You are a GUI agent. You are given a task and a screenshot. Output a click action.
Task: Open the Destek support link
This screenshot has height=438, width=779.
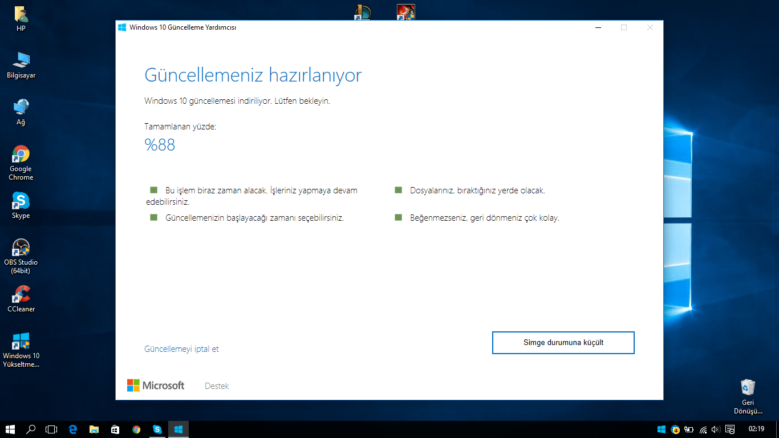point(217,386)
